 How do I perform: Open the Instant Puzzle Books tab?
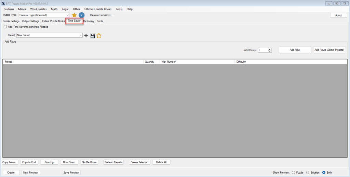[53, 21]
